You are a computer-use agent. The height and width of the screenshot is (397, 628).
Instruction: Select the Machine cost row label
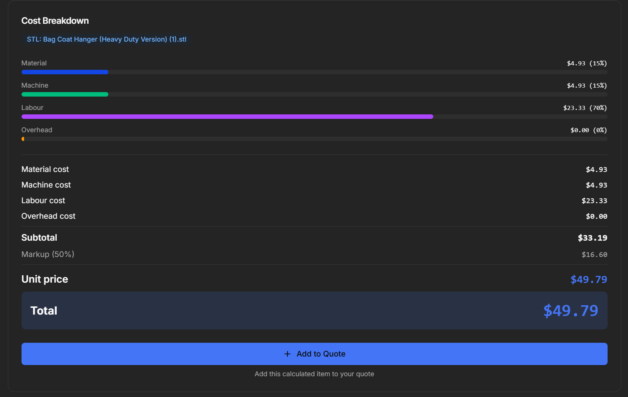[46, 185]
